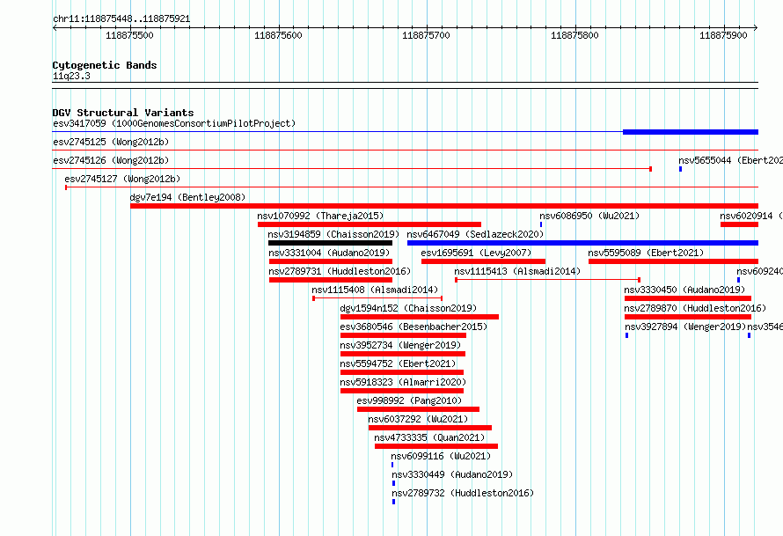This screenshot has width=783, height=536.
Task: Click the Cytogenetic Bands track title
Action: (x=105, y=65)
